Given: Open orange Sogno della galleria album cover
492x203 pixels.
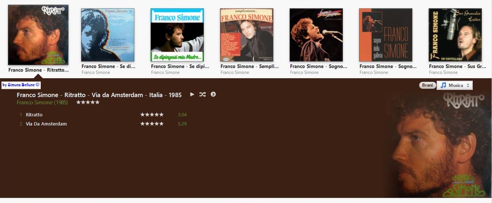Looking at the screenshot, I should [x=386, y=35].
